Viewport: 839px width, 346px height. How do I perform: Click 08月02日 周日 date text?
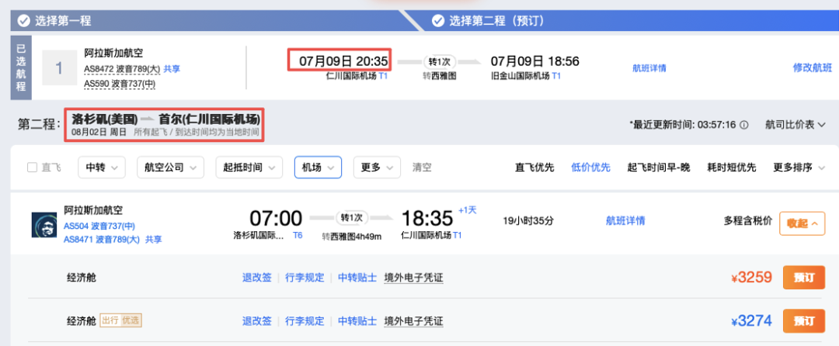point(98,132)
